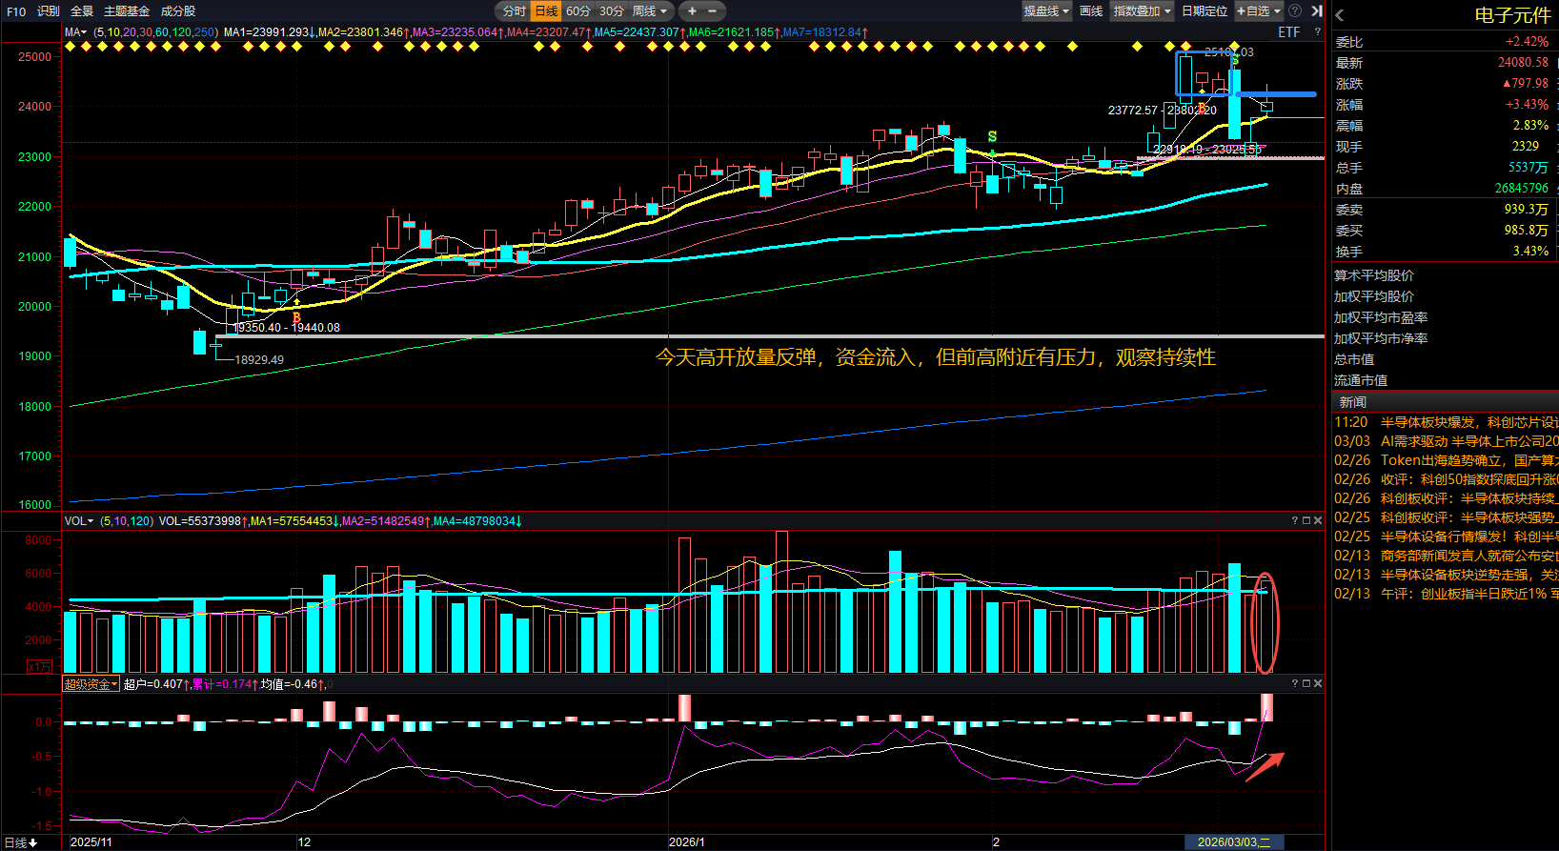Click the back arrow beside 电子元件
Screen dimensions: 1559x851
[x=1340, y=15]
